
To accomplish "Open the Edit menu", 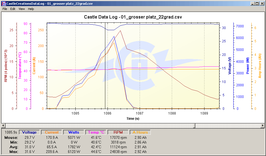I will (13, 9).
